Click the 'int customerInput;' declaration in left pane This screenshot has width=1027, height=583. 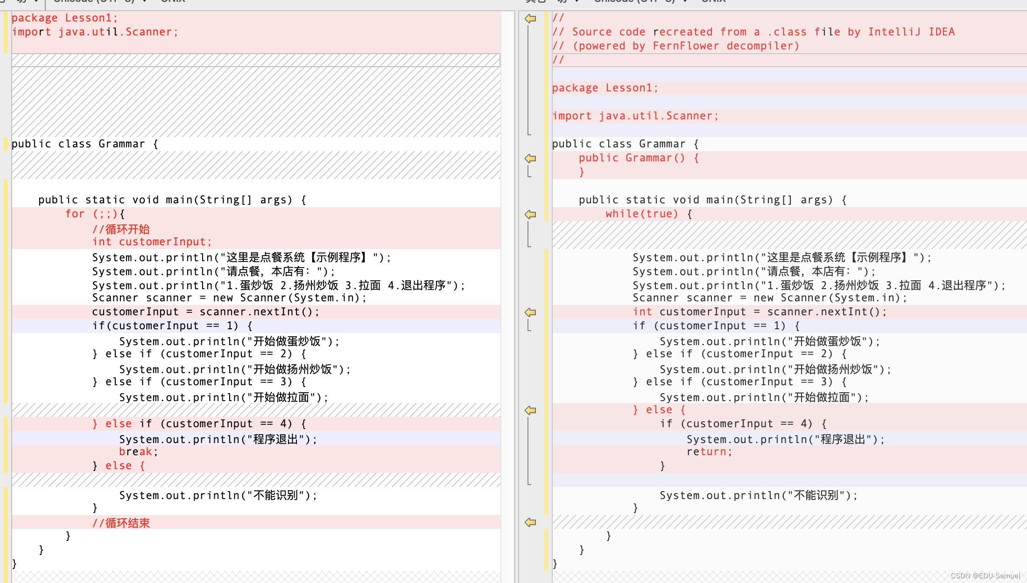pos(152,242)
